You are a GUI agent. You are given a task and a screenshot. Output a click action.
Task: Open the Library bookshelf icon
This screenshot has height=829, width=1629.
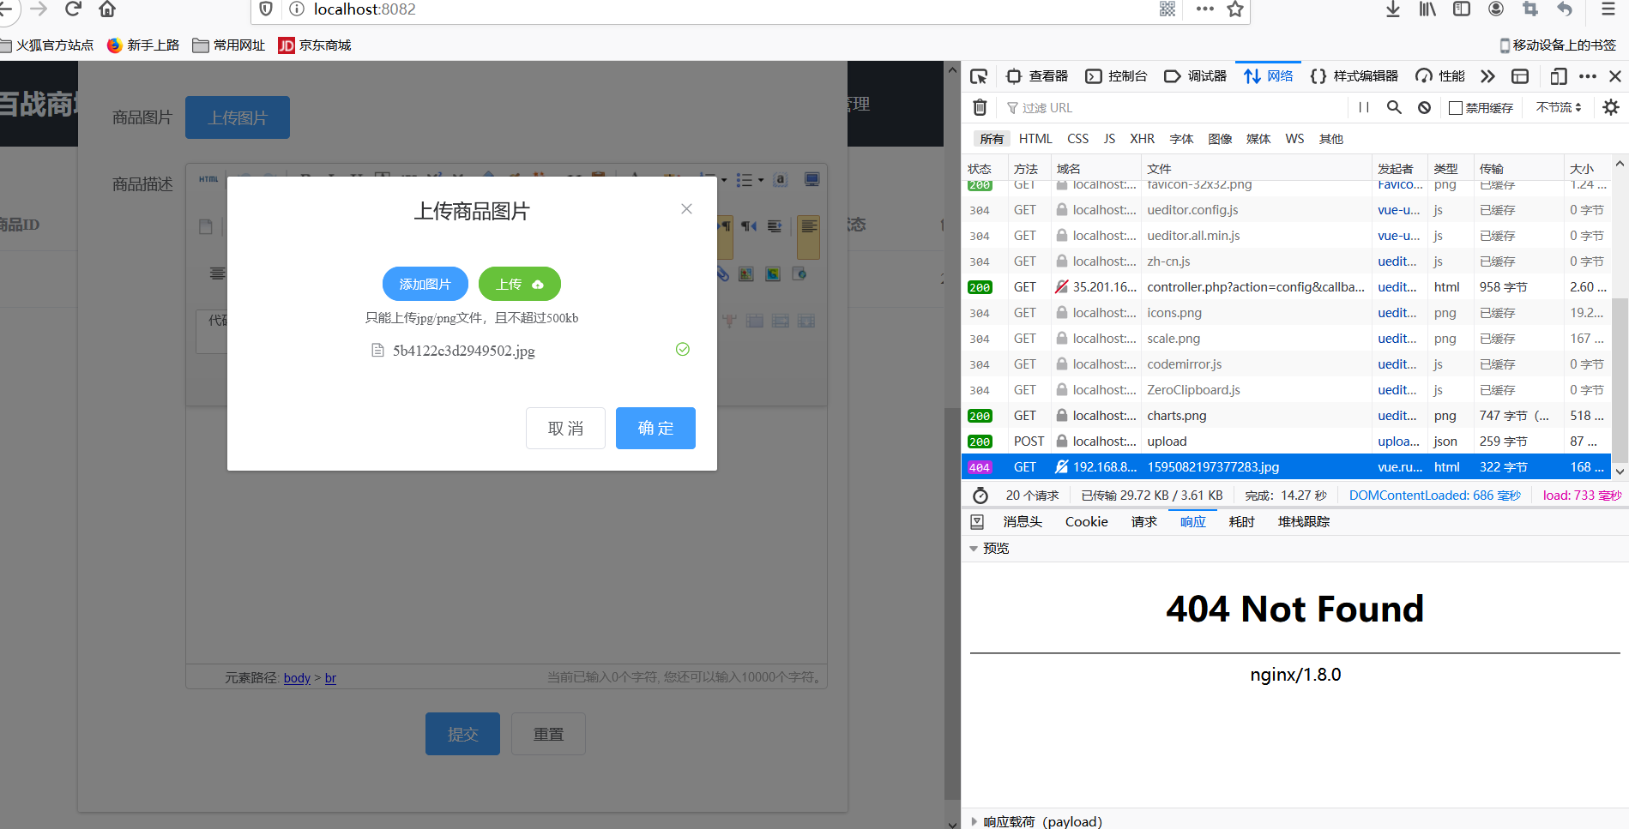[x=1427, y=9]
